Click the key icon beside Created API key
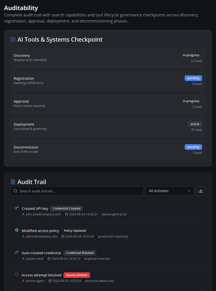This screenshot has width=216, height=291. [x=16, y=208]
